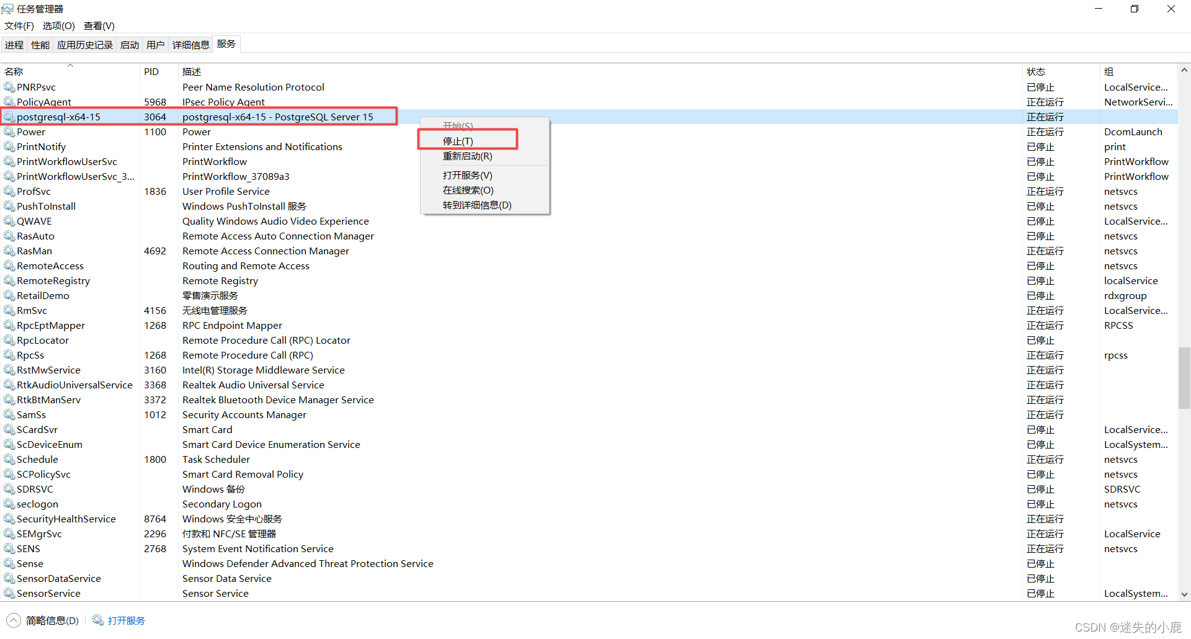Select the RetailDemo service row

point(589,295)
